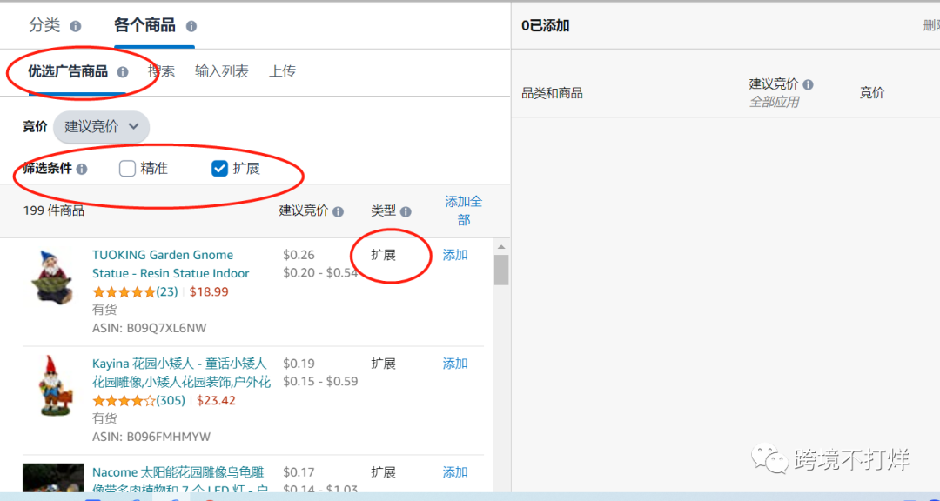The image size is (940, 501).
Task: Click the 品类和商品 column header
Action: point(552,93)
